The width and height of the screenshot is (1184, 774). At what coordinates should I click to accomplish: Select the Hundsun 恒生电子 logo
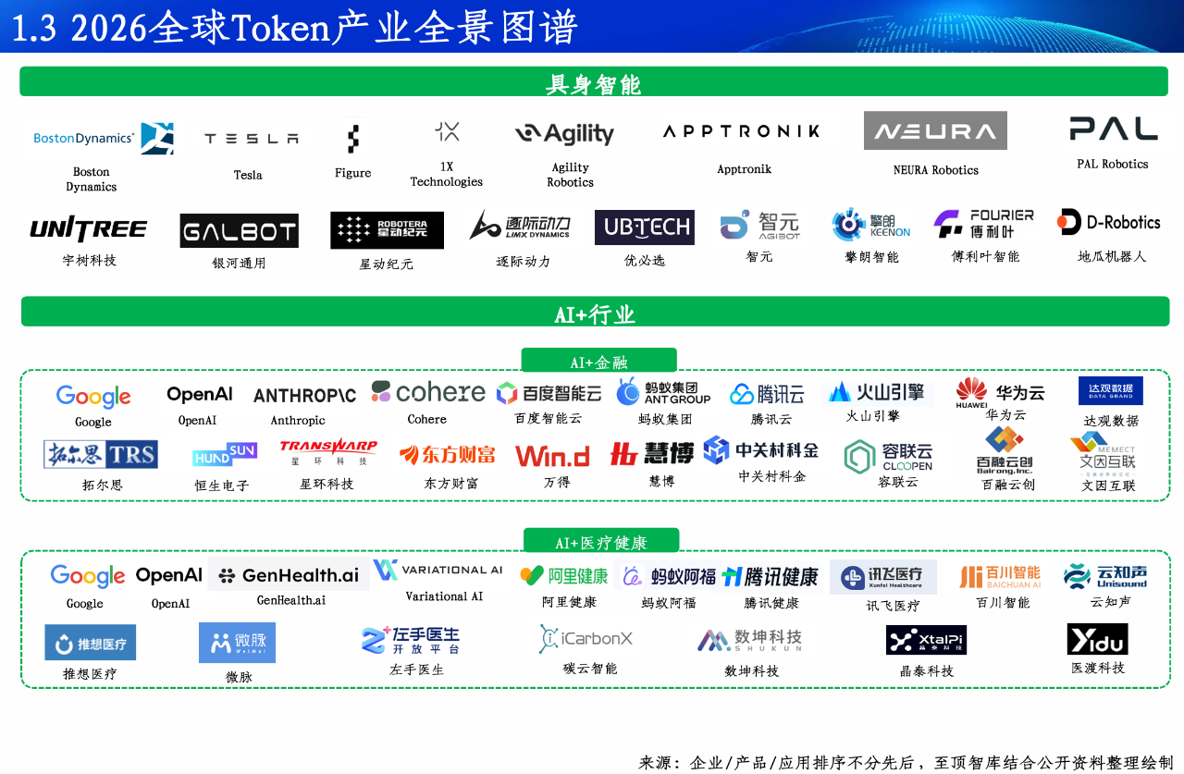pos(224,455)
